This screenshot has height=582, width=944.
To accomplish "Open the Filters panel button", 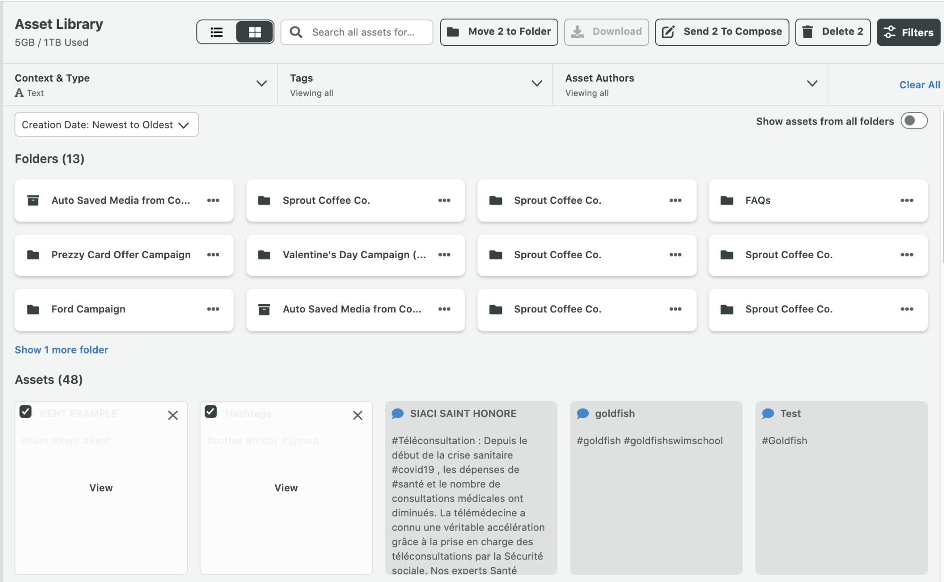I will pyautogui.click(x=908, y=32).
